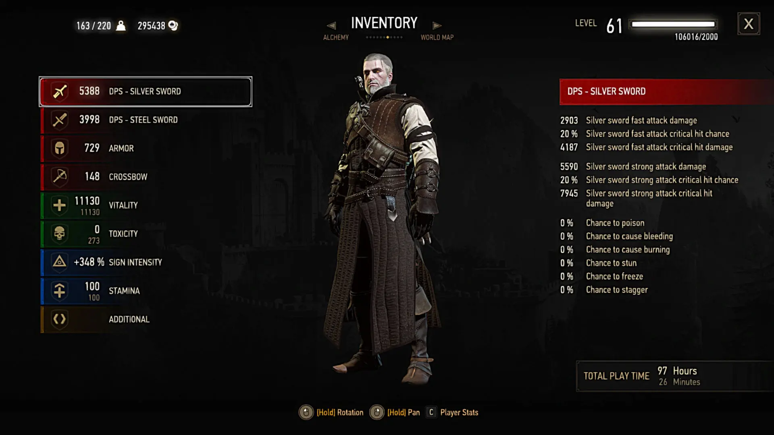Go to previous Alchemy panel arrow
Screen dimensions: 774x435
pos(331,26)
